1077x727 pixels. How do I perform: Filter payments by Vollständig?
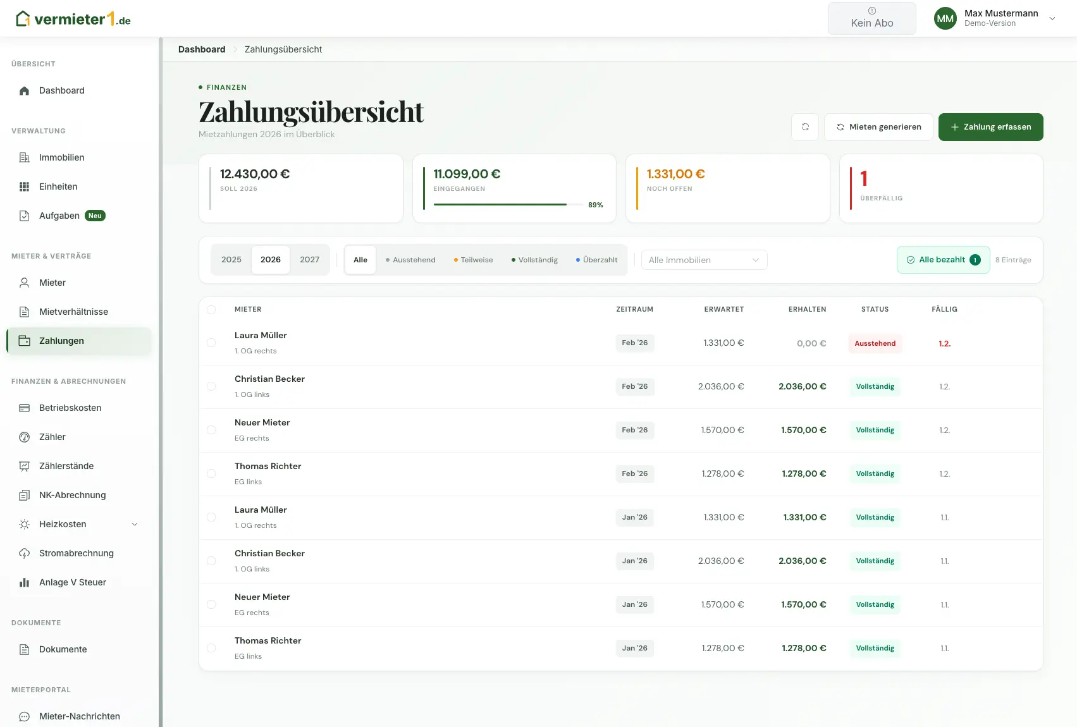[534, 260]
